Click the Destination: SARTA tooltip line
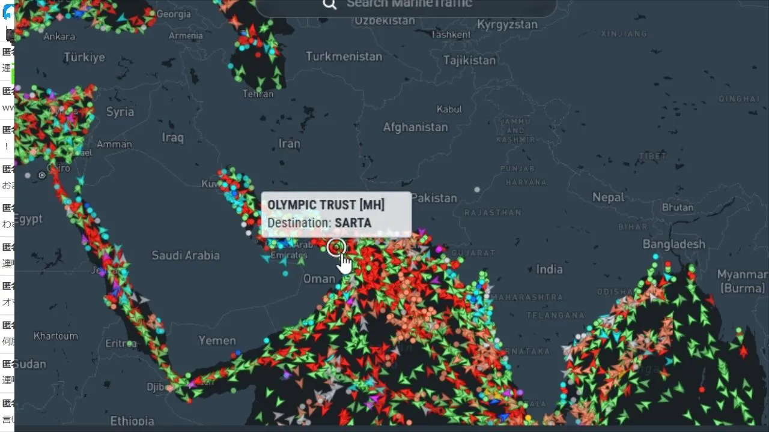Viewport: 769px width, 432px height. pyautogui.click(x=319, y=223)
